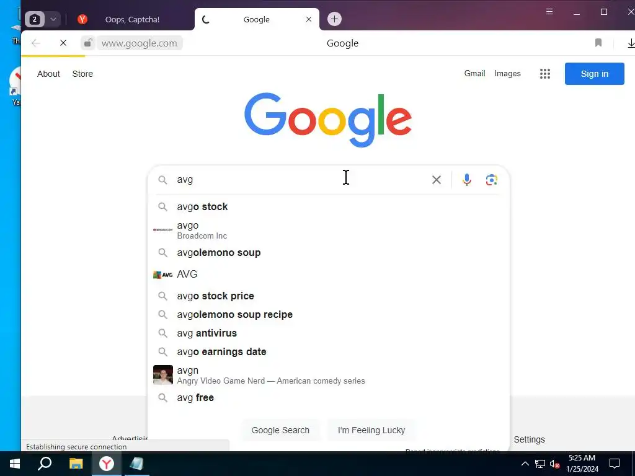Select suggestion avgolemono soup
This screenshot has height=476, width=635.
pos(328,253)
